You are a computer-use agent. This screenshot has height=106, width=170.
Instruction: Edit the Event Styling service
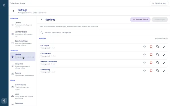[164, 71]
